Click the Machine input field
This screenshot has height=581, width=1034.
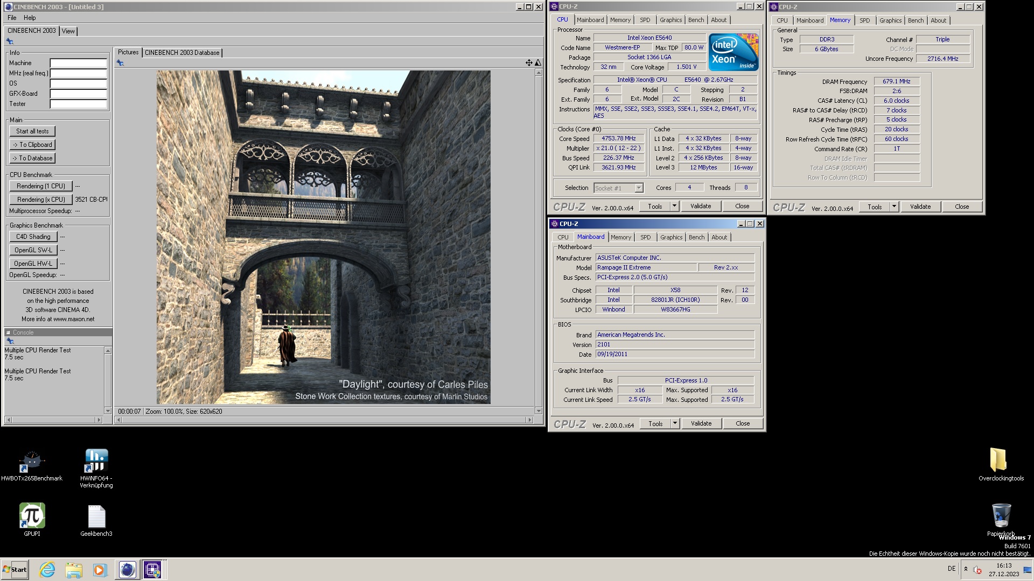pyautogui.click(x=79, y=63)
